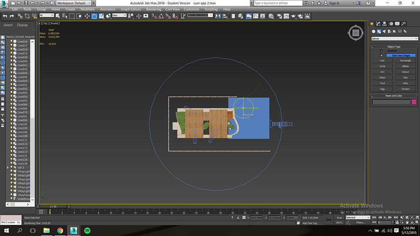420x236 pixels.
Task: Select Lights category in Create panel
Action: [x=384, y=31]
